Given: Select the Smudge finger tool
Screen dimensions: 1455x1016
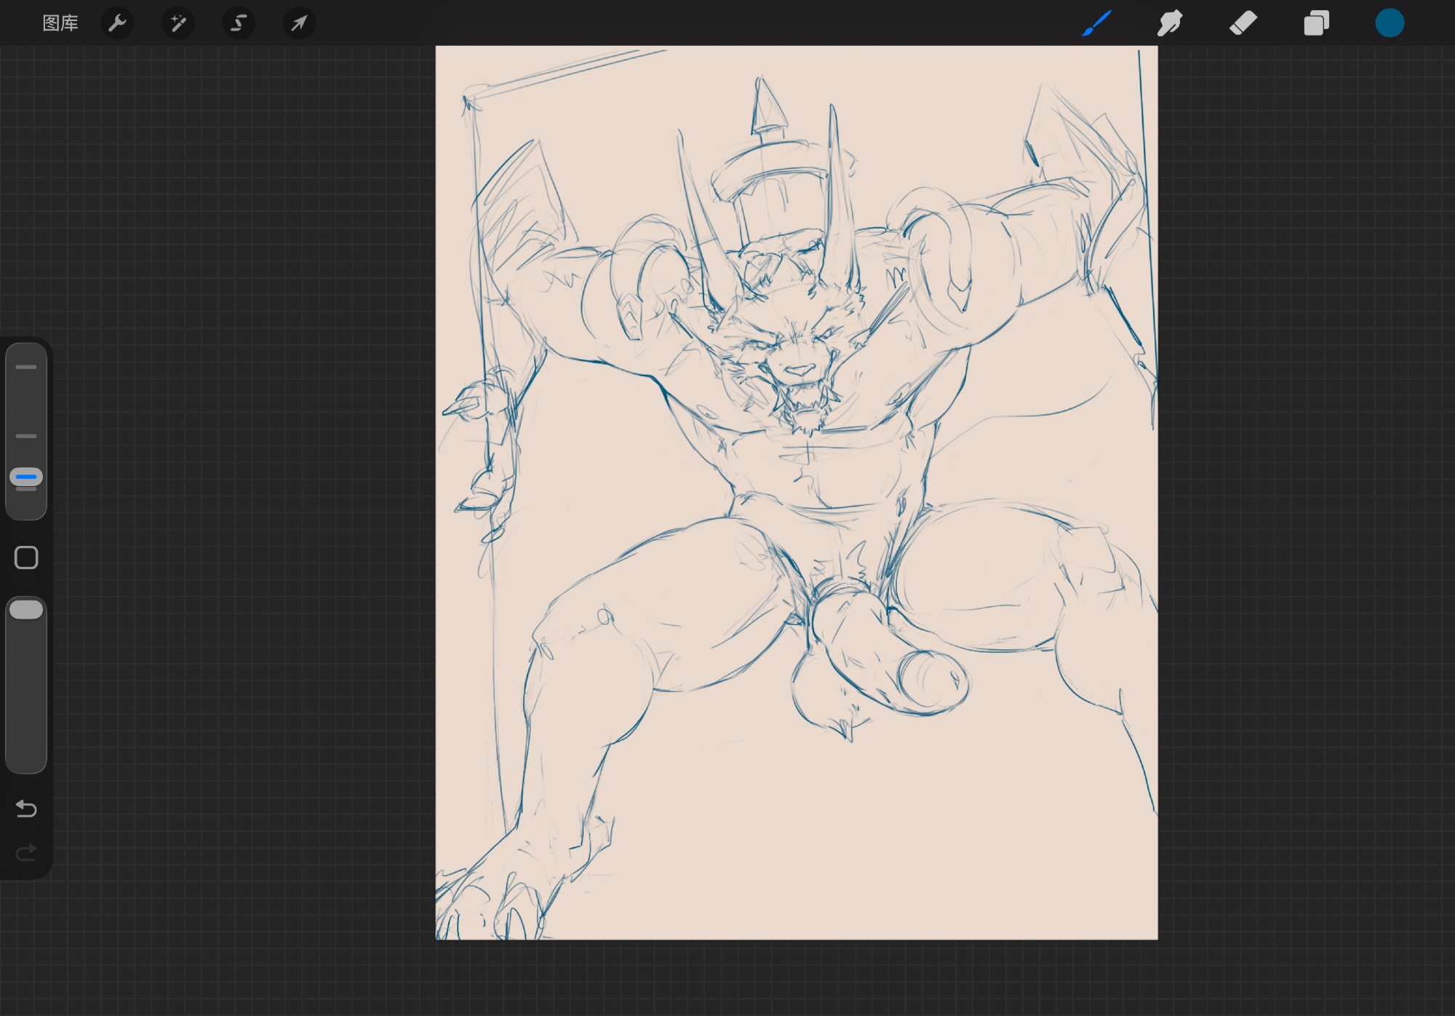Looking at the screenshot, I should tap(1170, 23).
